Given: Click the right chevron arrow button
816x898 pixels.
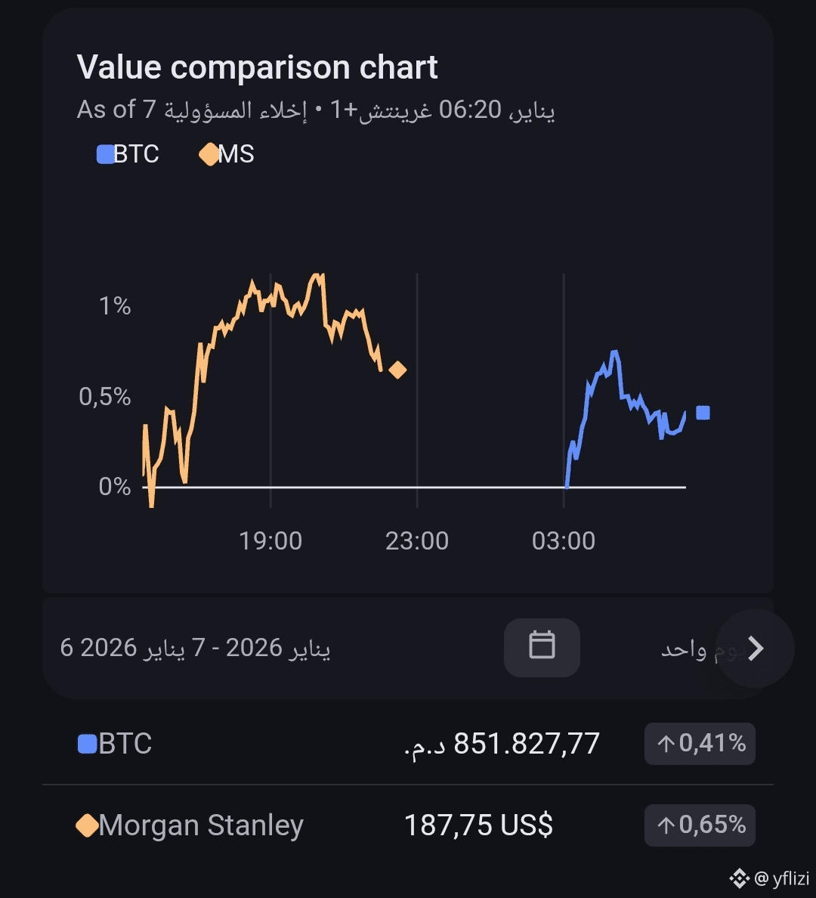Looking at the screenshot, I should [755, 648].
